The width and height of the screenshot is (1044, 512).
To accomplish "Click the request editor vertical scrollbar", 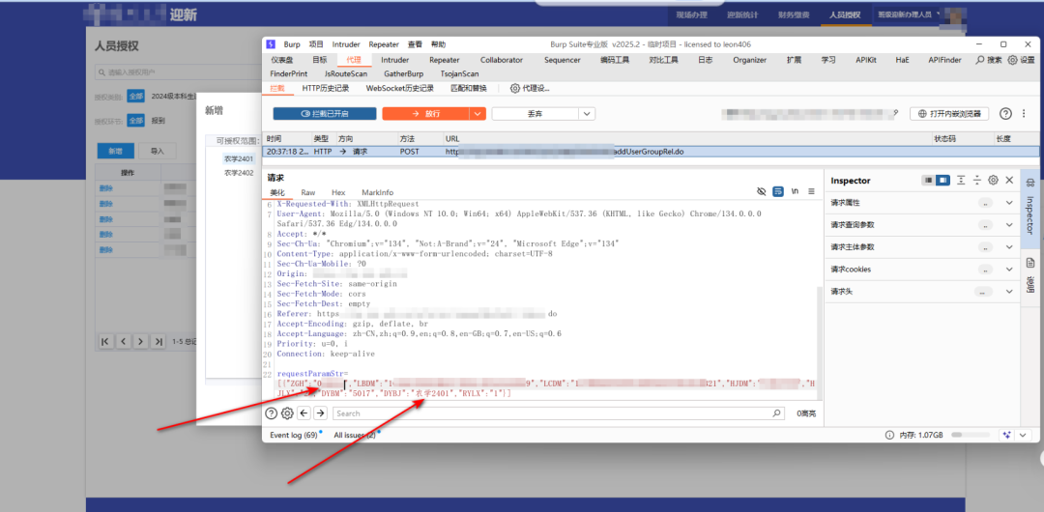I will coord(821,343).
